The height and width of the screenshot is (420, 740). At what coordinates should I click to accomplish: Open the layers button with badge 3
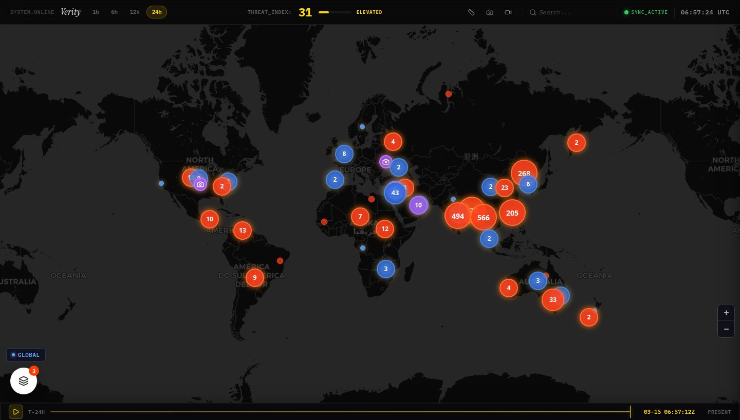24,381
